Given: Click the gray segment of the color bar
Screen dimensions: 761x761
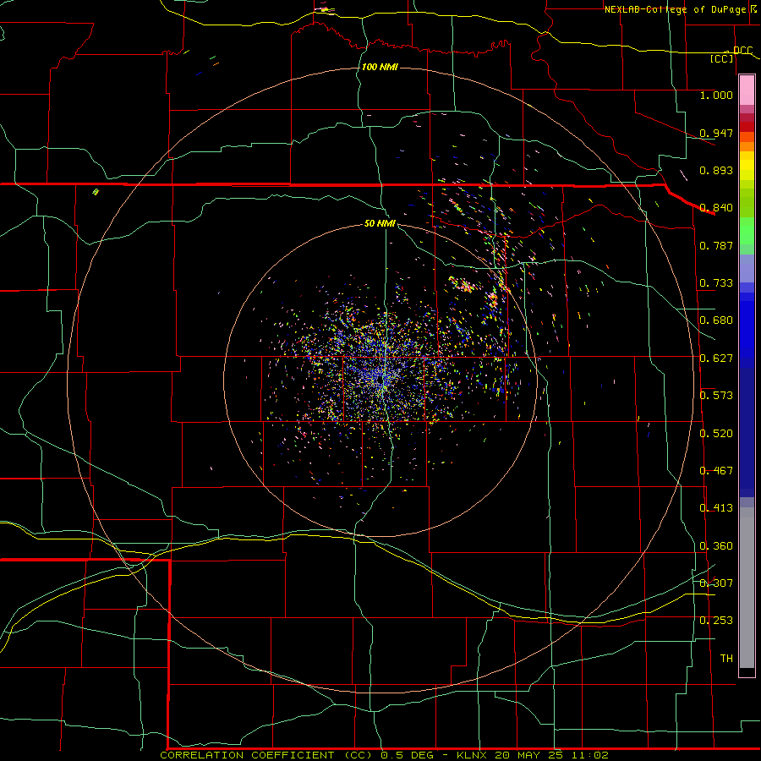Looking at the screenshot, I should click(x=747, y=588).
